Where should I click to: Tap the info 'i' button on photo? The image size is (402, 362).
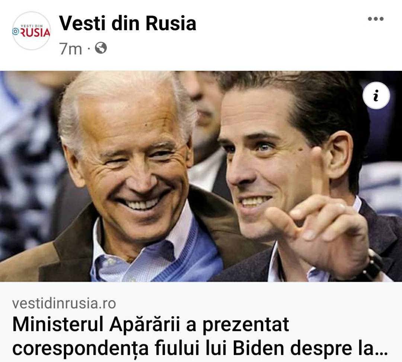376,95
